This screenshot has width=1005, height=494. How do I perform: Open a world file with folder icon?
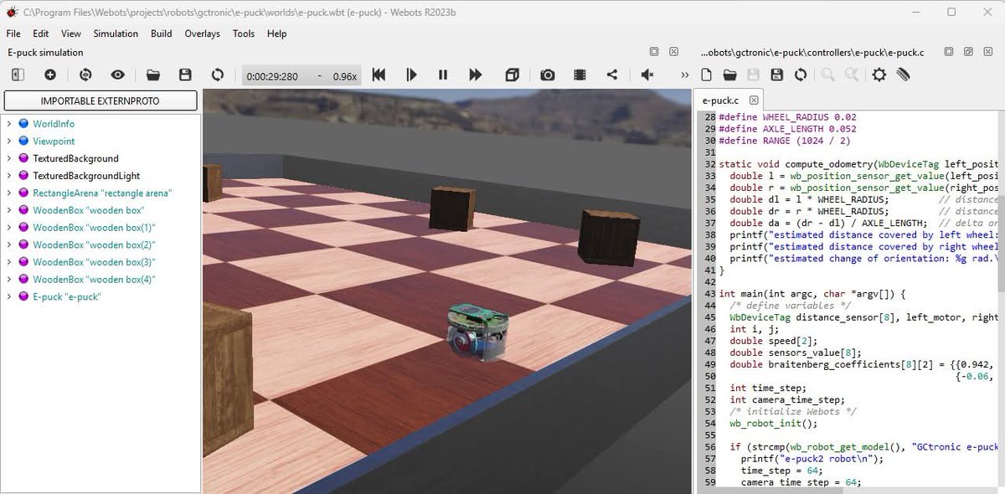tap(152, 75)
